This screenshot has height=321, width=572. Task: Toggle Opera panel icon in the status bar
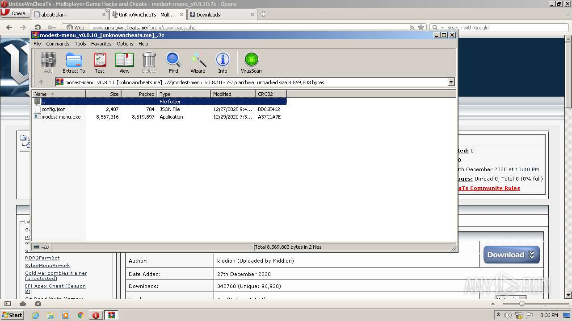click(7, 304)
